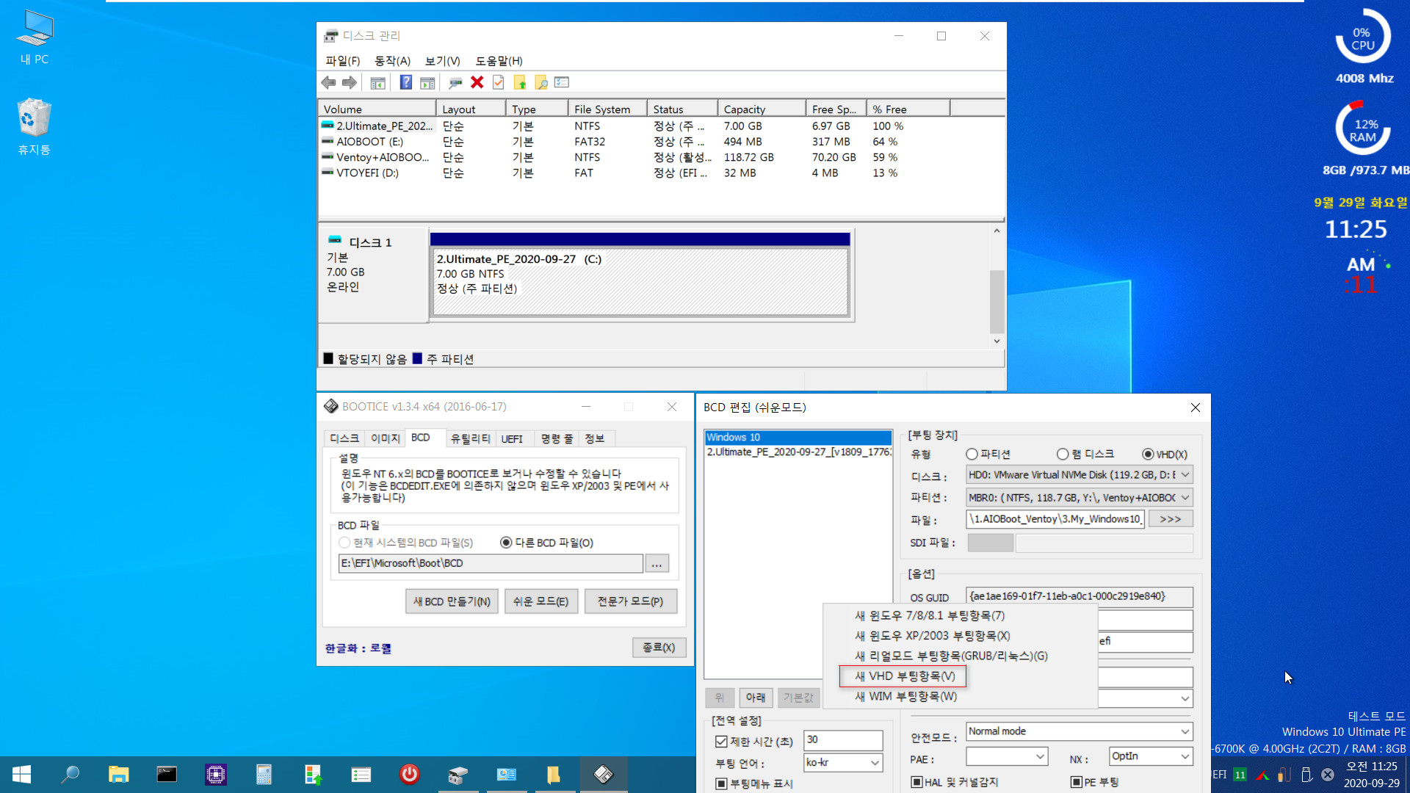Click the folder with magnifier toolbar icon
Viewport: 1410px width, 793px height.
pyautogui.click(x=541, y=83)
